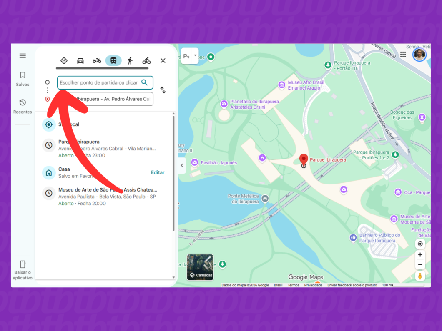Click Planetário do Ibirapuera map marker
Screen dimensions: 442x331
tap(224, 104)
